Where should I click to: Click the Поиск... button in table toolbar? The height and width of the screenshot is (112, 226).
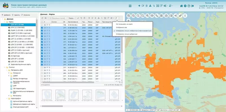[x=72, y=18]
